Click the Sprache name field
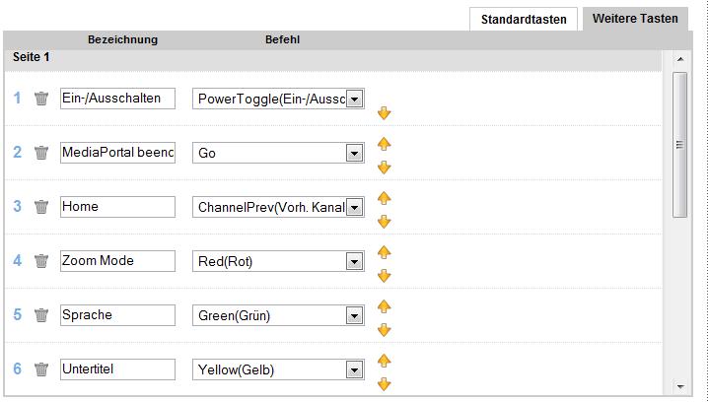708x402 pixels. (117, 315)
